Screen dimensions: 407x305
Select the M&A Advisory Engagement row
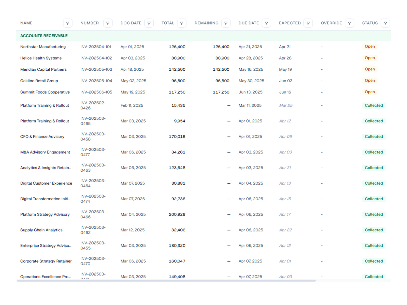click(x=203, y=152)
